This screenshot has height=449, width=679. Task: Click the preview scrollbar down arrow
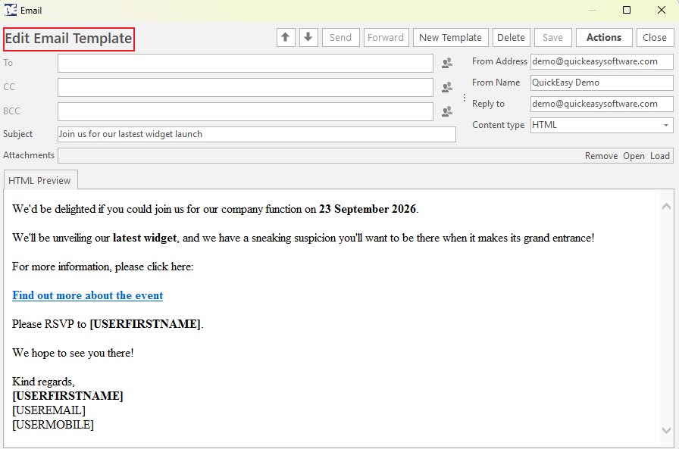pos(666,430)
